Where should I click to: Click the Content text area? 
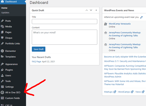click(x=65, y=37)
